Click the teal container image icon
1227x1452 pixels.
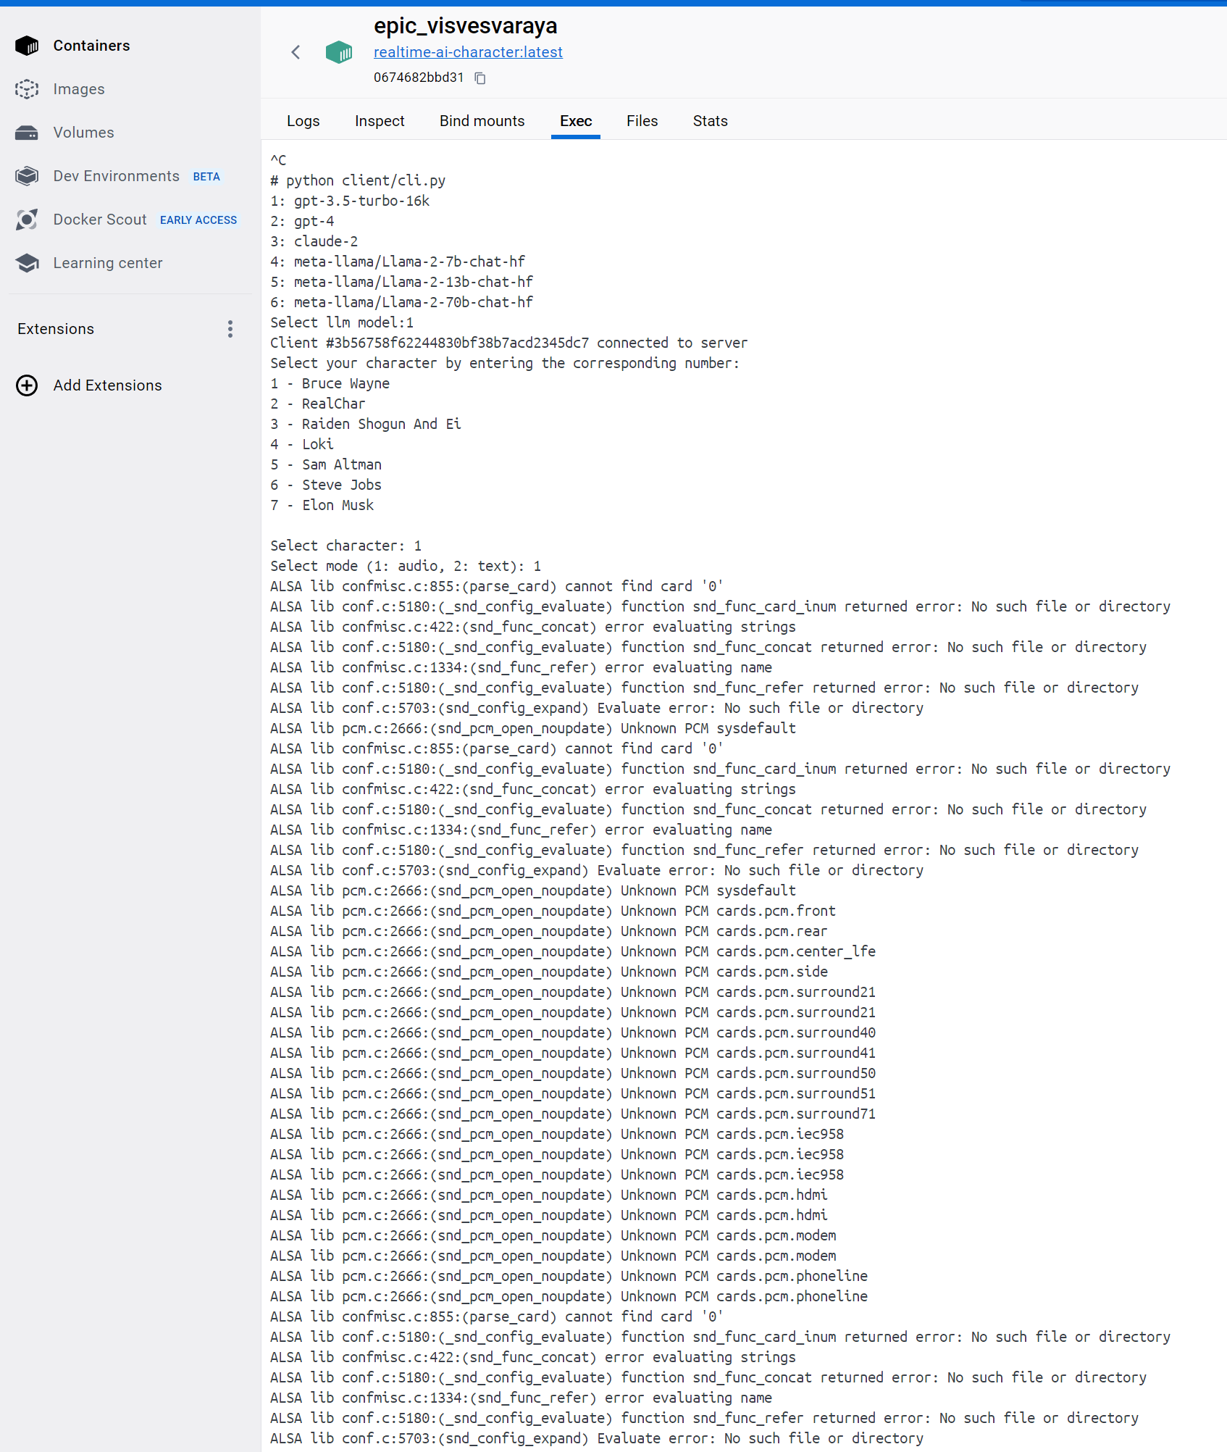point(339,52)
